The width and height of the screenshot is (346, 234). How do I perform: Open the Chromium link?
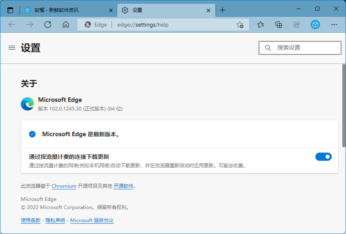64,186
